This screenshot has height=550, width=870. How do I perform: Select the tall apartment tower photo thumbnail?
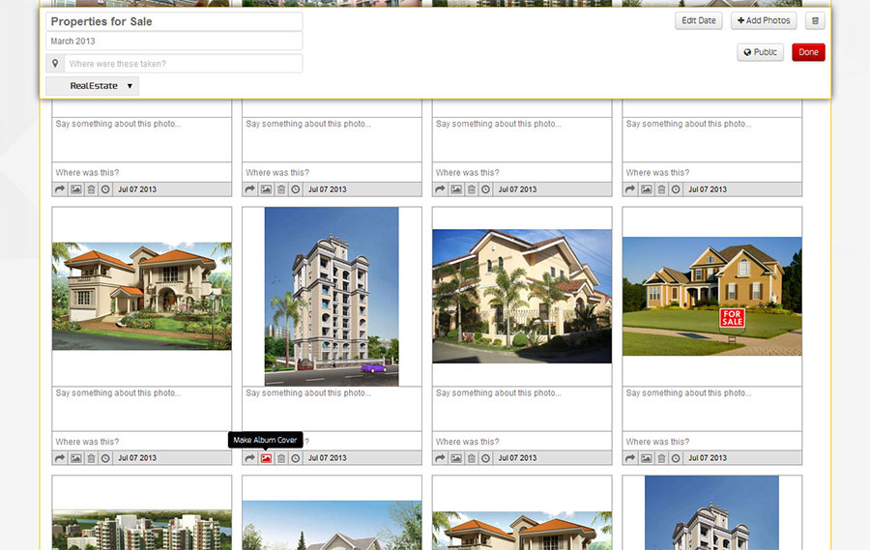[332, 297]
